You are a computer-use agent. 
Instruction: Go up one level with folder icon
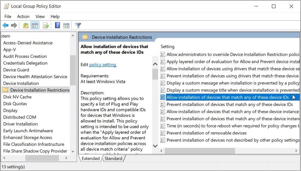(x=26, y=25)
